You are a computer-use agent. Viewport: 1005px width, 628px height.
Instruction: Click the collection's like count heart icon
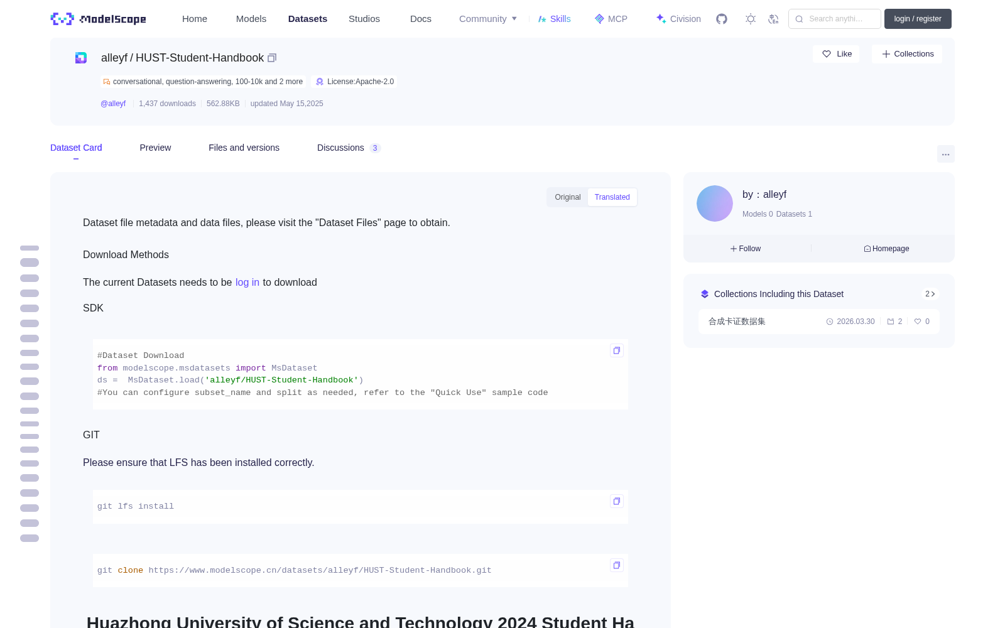point(918,322)
